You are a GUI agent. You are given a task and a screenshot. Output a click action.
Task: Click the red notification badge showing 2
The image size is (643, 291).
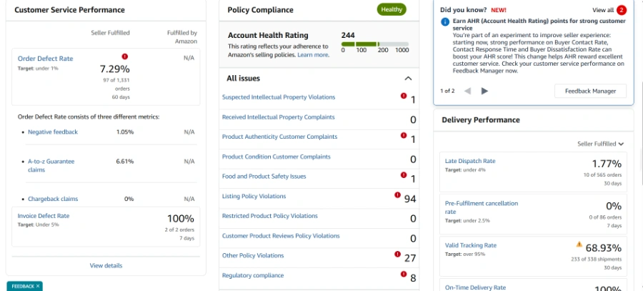point(622,10)
